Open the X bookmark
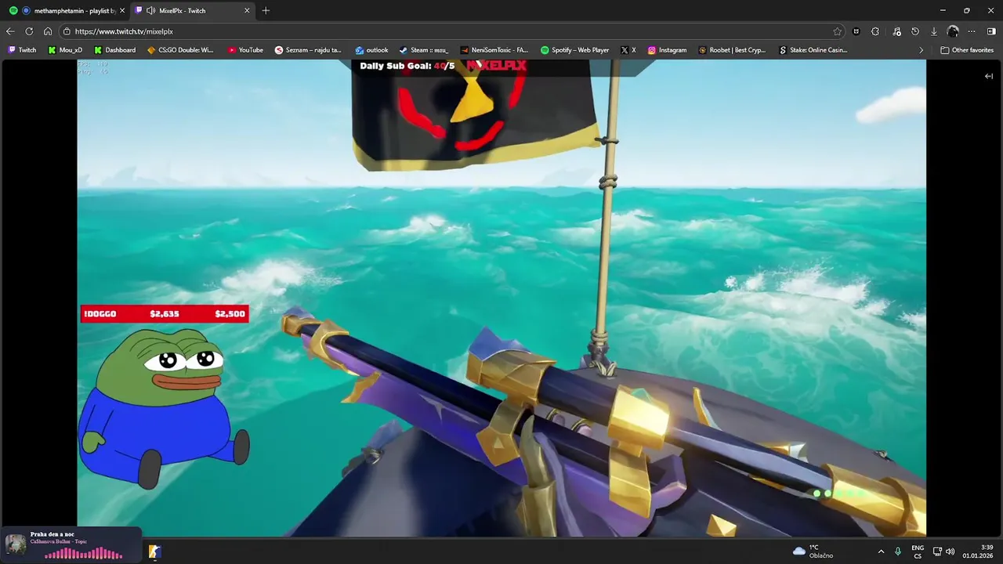This screenshot has width=1003, height=564. (628, 50)
